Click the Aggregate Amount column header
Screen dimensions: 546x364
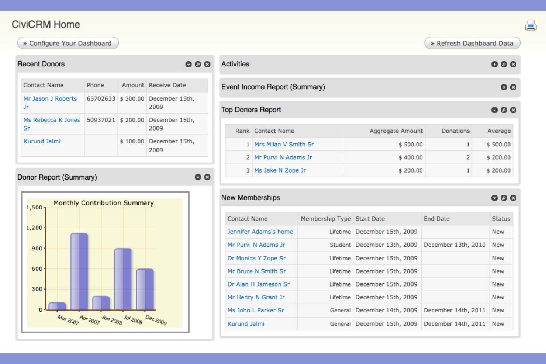(396, 131)
